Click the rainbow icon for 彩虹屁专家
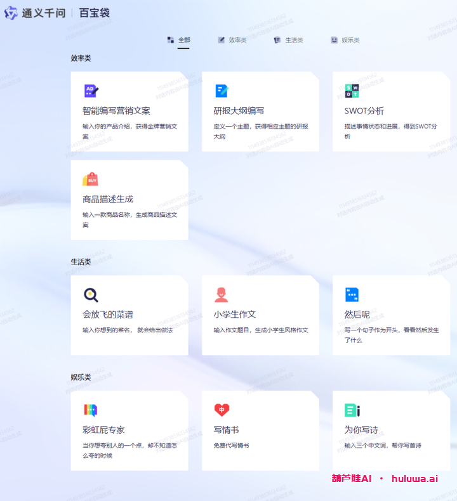This screenshot has height=501, width=457. [90, 410]
